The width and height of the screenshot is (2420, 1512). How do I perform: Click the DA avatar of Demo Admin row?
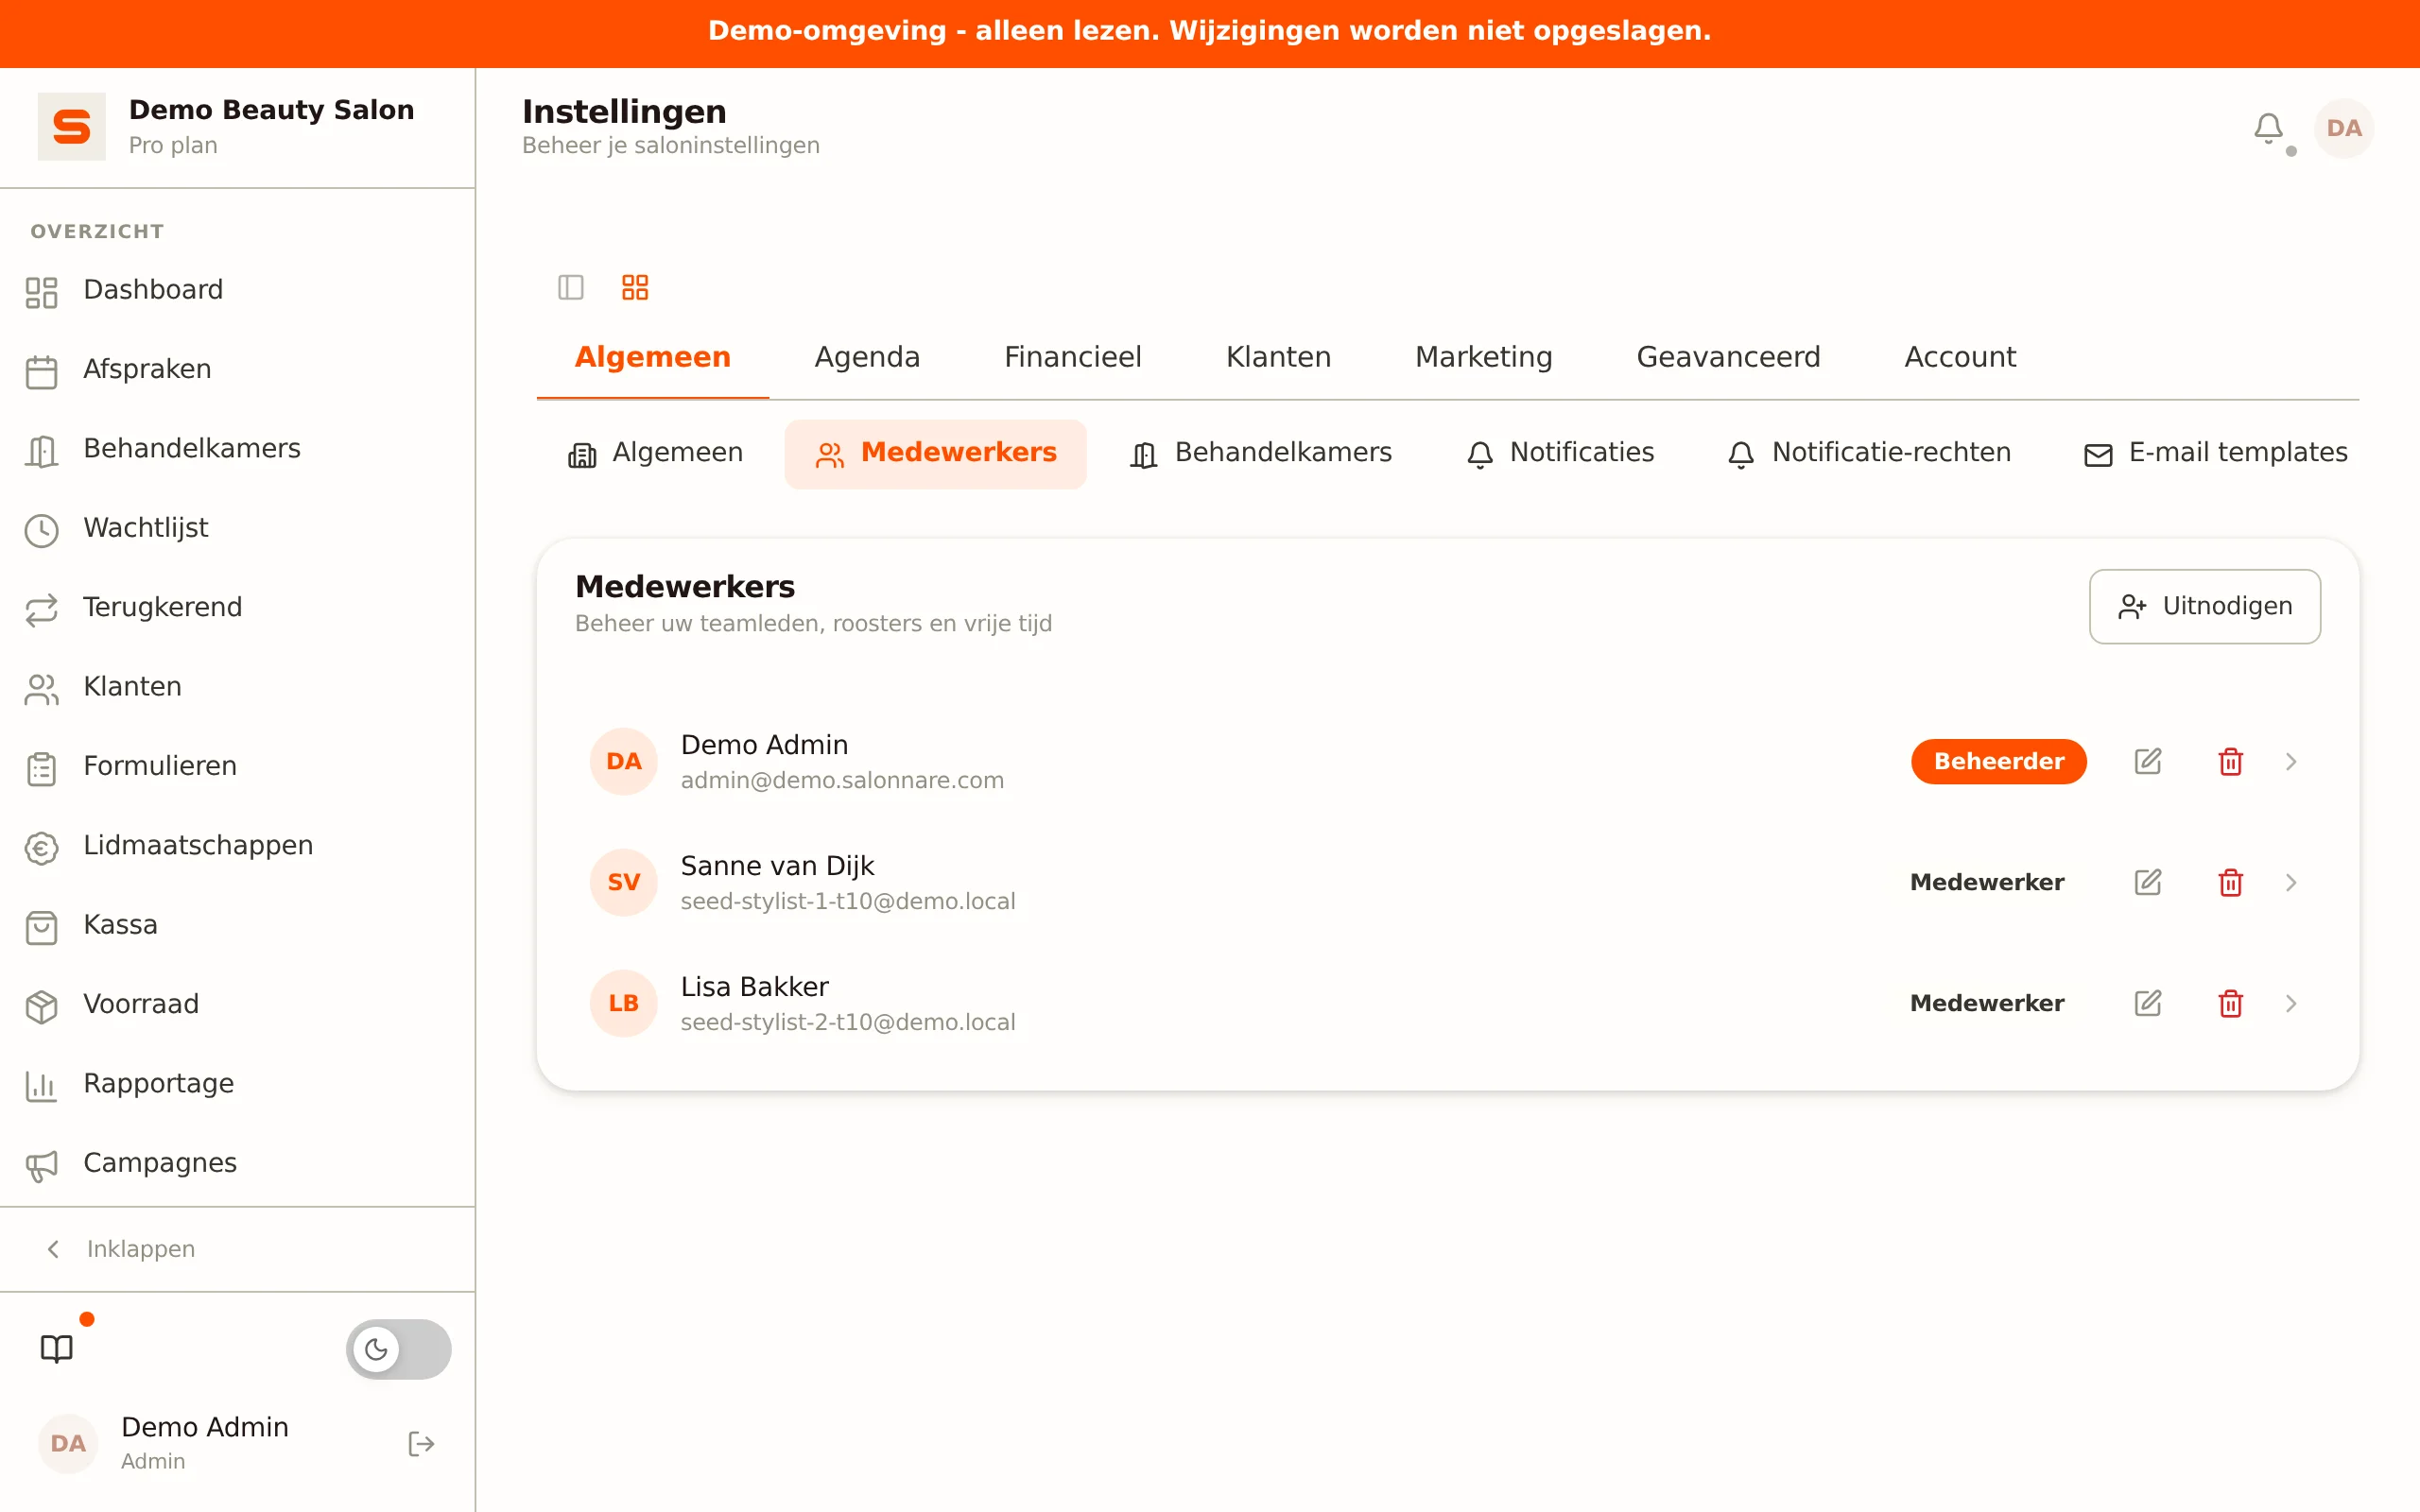tap(624, 762)
